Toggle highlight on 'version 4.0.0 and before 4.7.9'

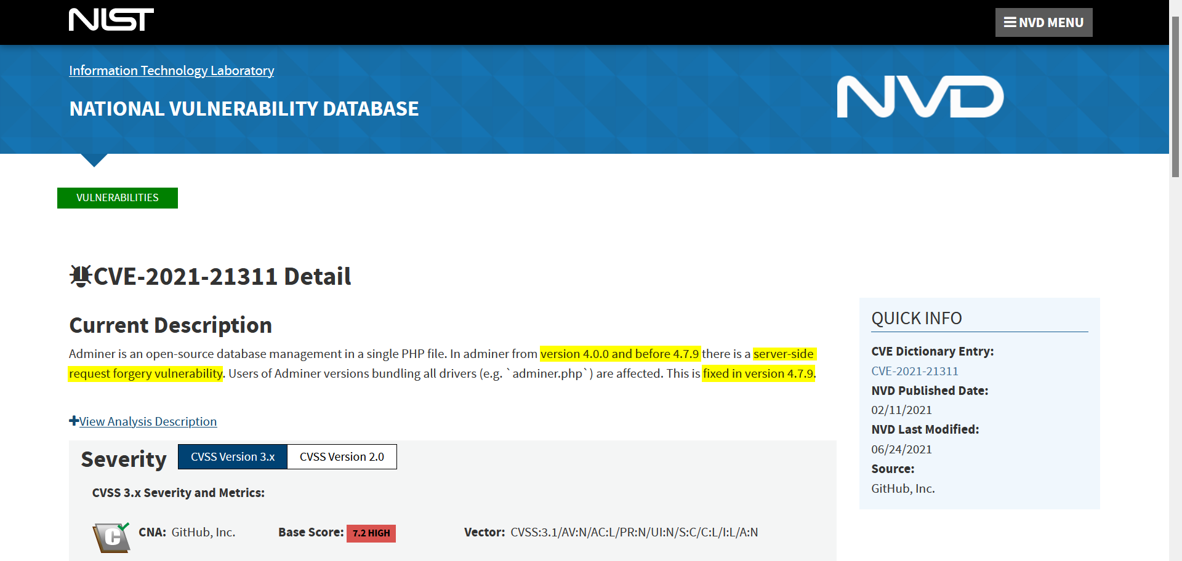click(x=620, y=354)
